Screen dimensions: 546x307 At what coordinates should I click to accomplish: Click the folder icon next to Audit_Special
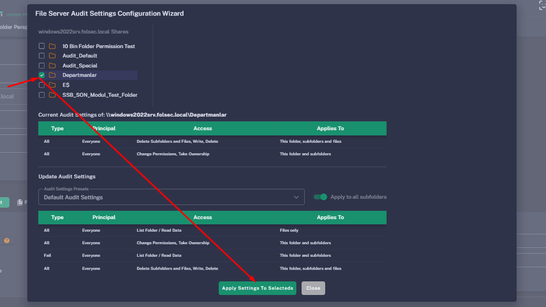[x=52, y=66]
